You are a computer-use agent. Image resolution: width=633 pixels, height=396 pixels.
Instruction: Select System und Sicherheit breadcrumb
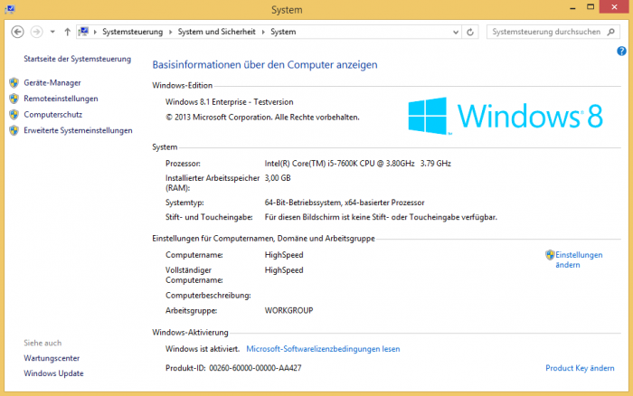pyautogui.click(x=217, y=32)
